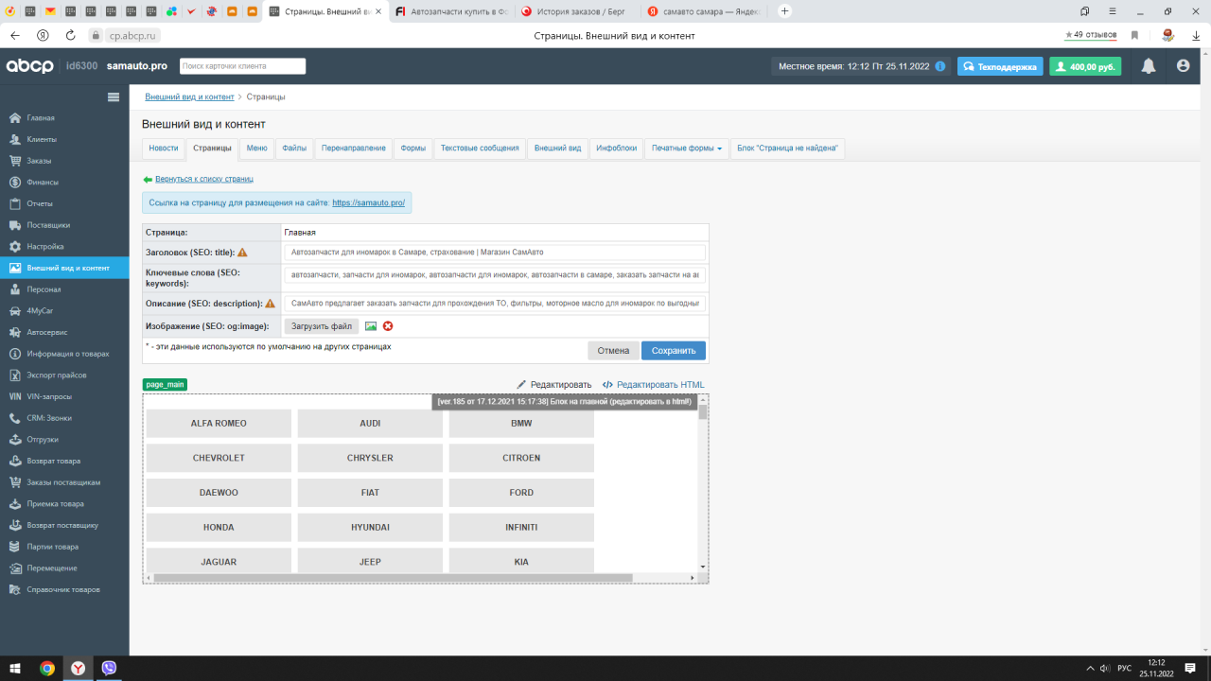
Task: Switch to the Формы tab
Action: pos(412,148)
